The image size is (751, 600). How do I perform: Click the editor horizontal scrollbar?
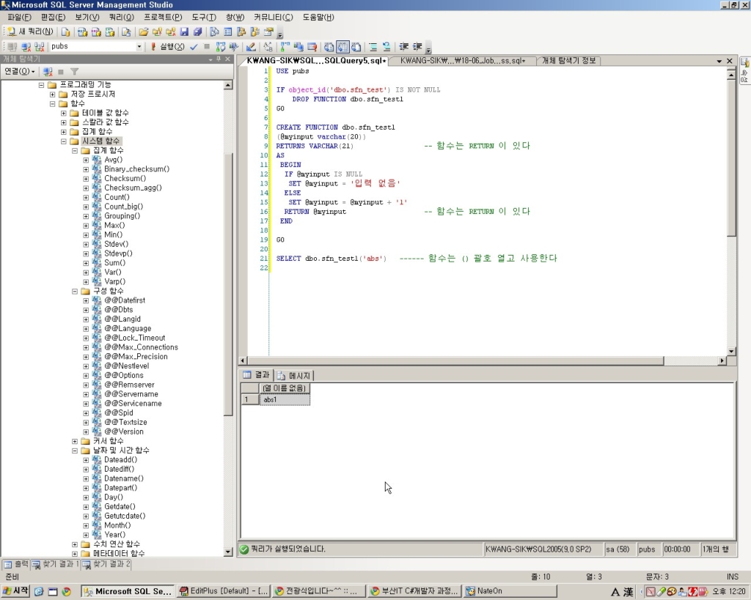[x=455, y=360]
